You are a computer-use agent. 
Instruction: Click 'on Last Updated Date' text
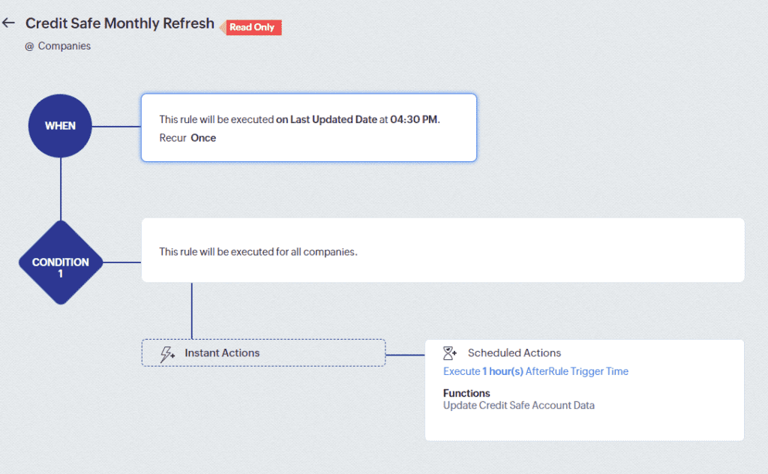tap(327, 119)
